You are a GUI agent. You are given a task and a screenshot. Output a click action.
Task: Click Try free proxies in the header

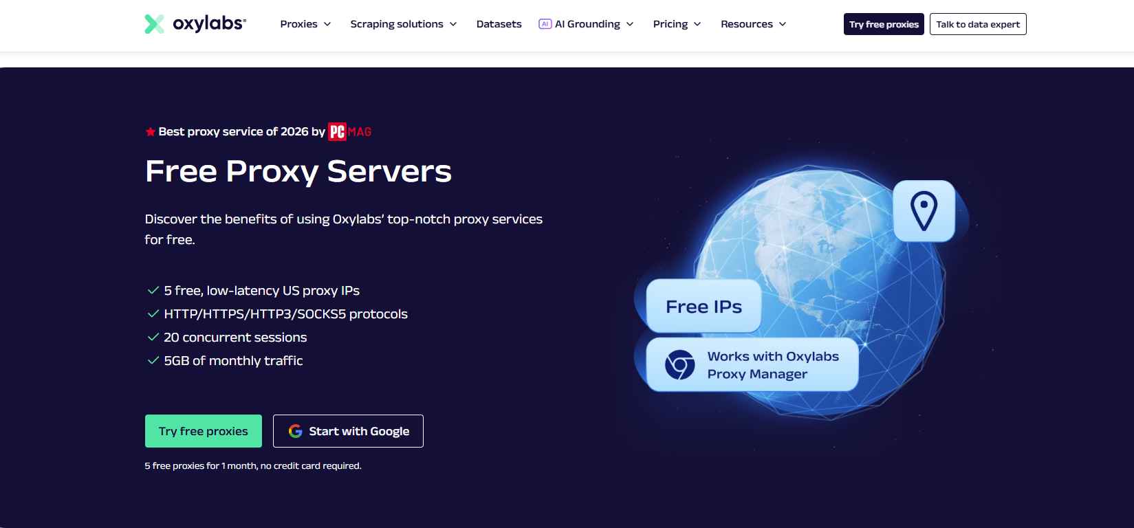point(884,24)
